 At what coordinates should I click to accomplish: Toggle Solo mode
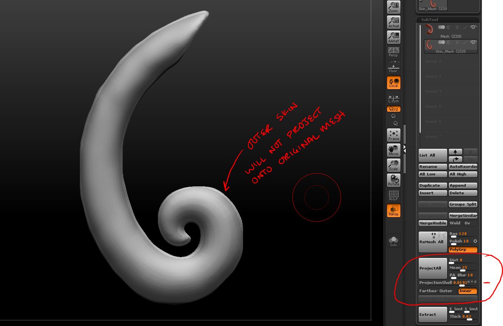(393, 241)
